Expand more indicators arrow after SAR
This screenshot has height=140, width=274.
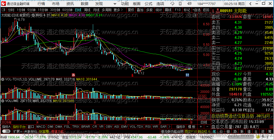click(169, 127)
